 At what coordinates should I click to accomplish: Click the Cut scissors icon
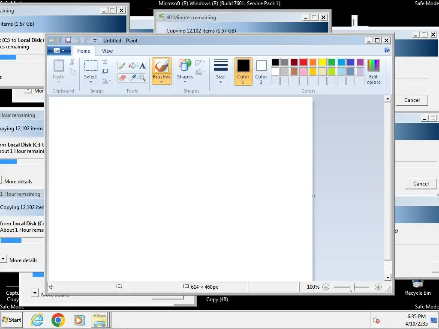72,62
